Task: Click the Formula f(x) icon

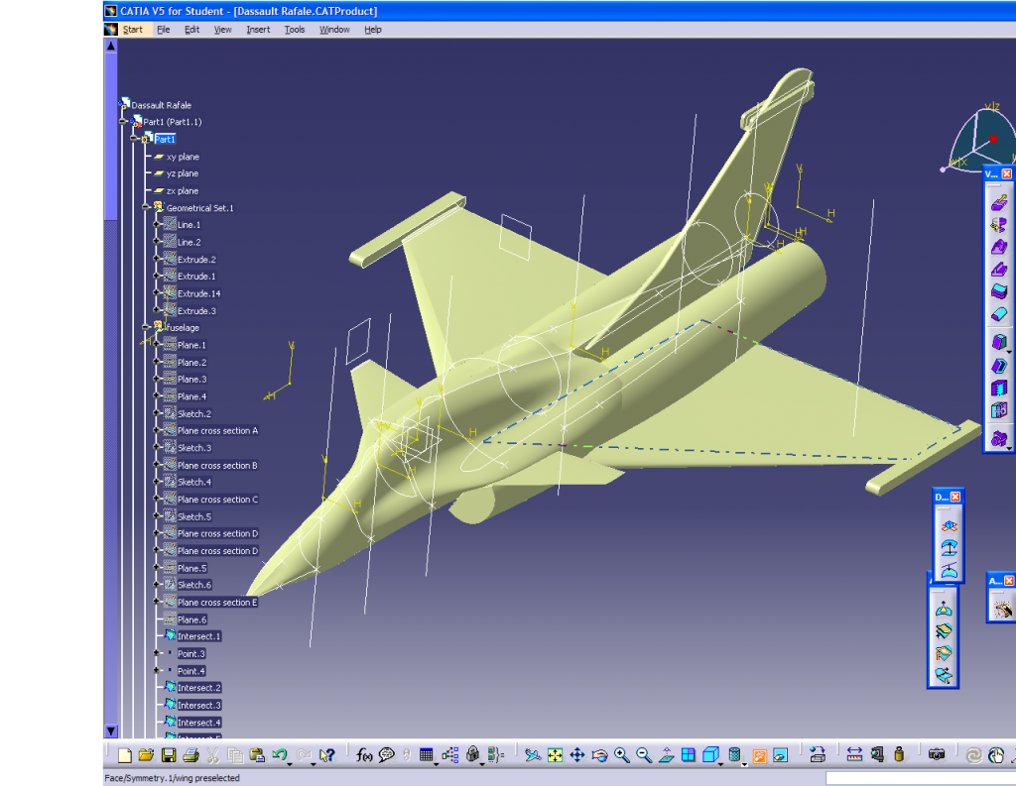Action: [x=364, y=755]
